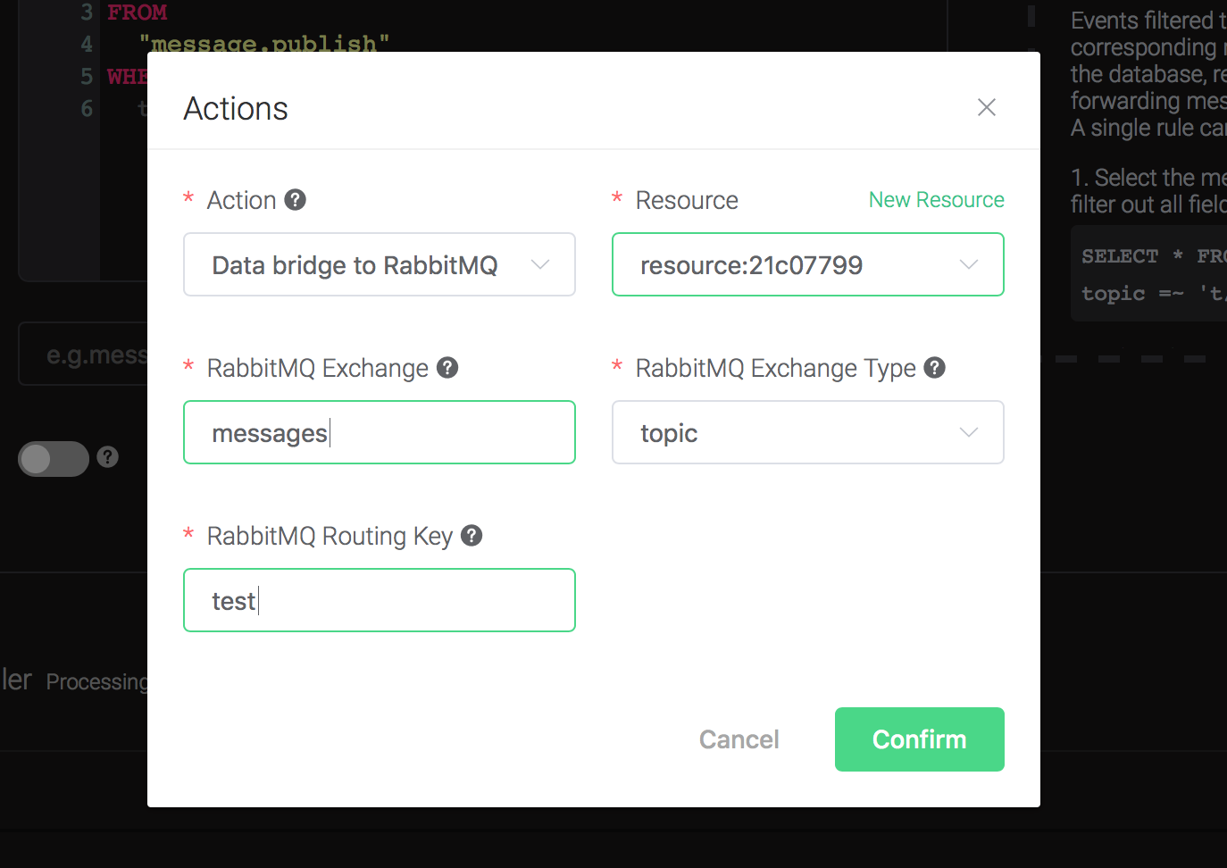Focus the RabbitMQ Exchange input 'messages'
This screenshot has height=868, width=1227.
380,432
